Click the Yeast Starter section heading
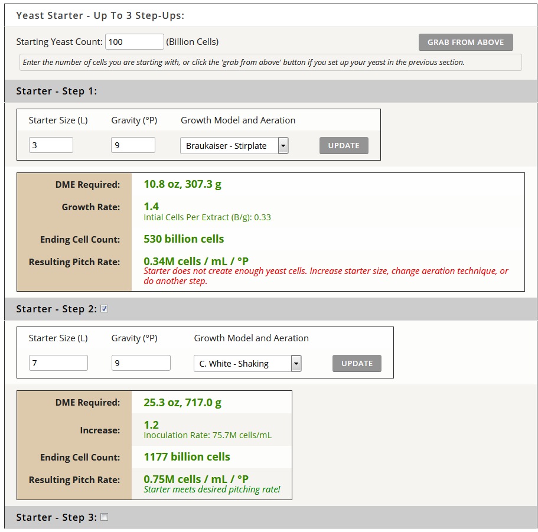 tap(100, 15)
